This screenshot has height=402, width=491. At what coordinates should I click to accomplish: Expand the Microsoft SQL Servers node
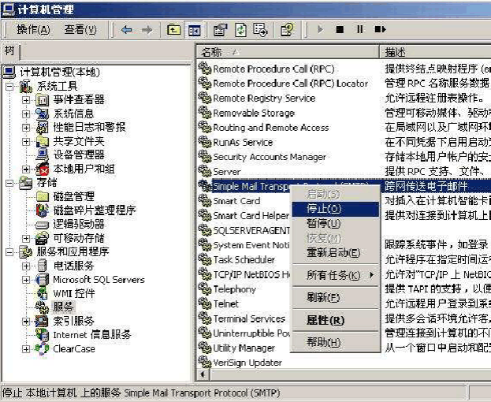[x=26, y=279]
